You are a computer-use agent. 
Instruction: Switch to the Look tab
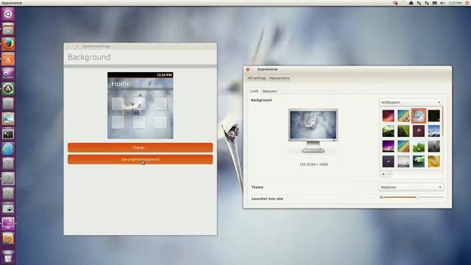(254, 91)
